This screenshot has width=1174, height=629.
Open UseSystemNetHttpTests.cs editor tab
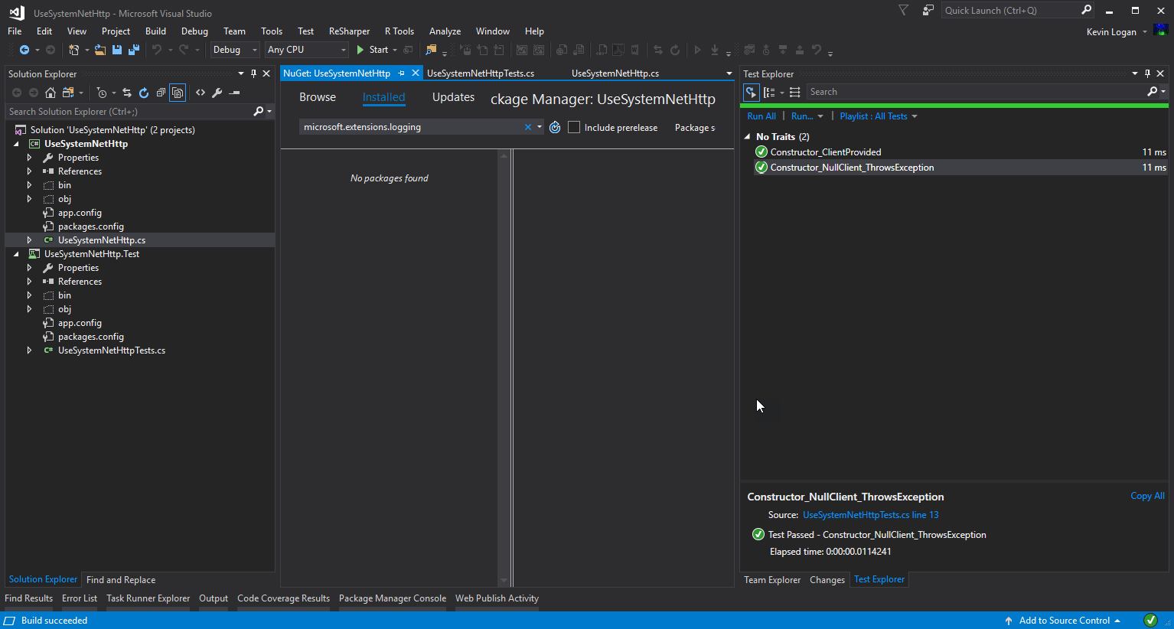point(481,73)
